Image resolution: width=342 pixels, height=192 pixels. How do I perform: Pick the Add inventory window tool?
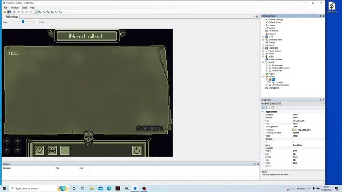click(x=60, y=12)
